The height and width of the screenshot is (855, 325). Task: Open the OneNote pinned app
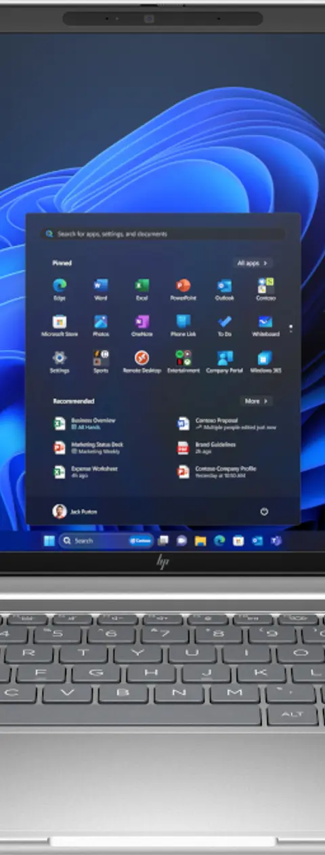tap(142, 326)
